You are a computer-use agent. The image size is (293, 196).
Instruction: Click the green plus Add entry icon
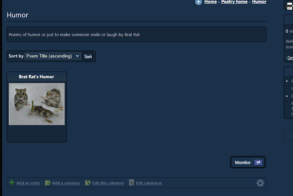click(x=12, y=183)
